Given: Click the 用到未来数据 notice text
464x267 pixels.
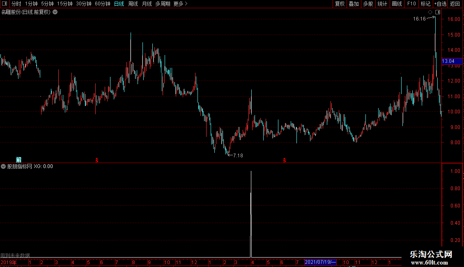Looking at the screenshot, I should pos(15,255).
